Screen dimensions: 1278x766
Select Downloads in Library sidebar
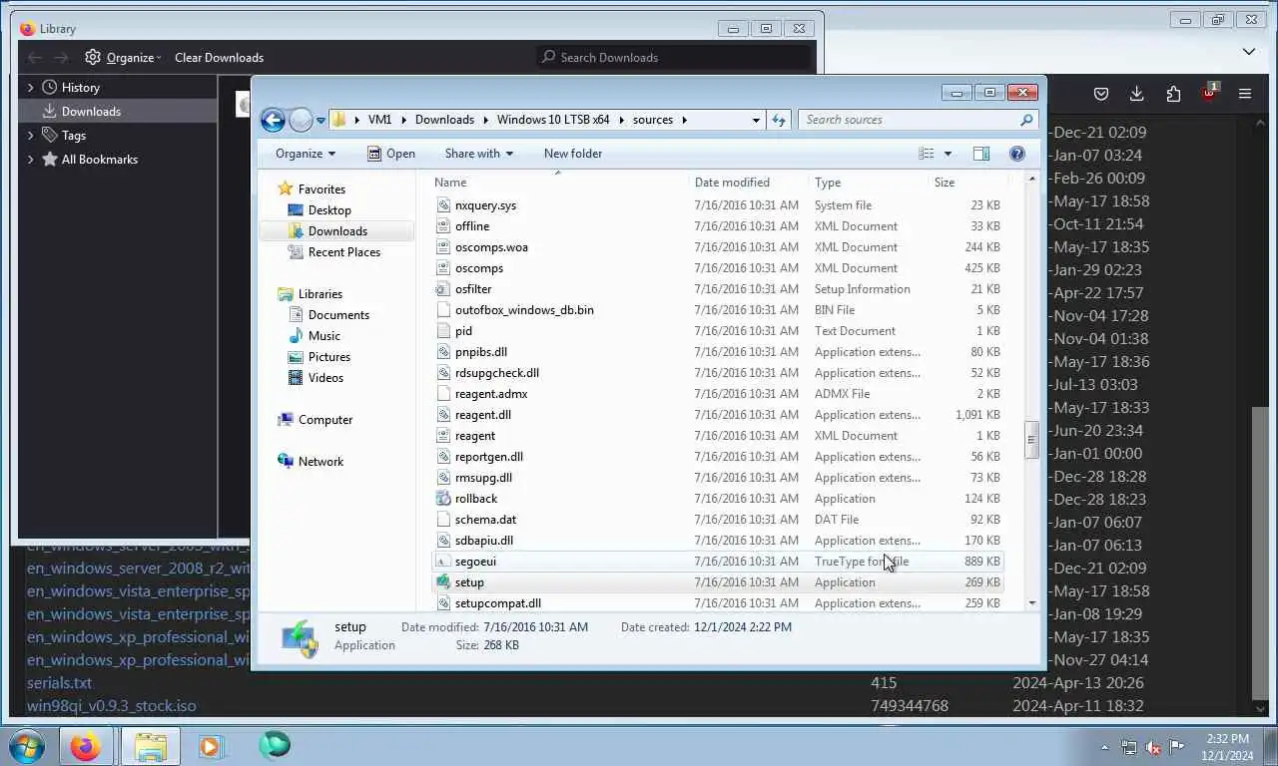pos(118,112)
